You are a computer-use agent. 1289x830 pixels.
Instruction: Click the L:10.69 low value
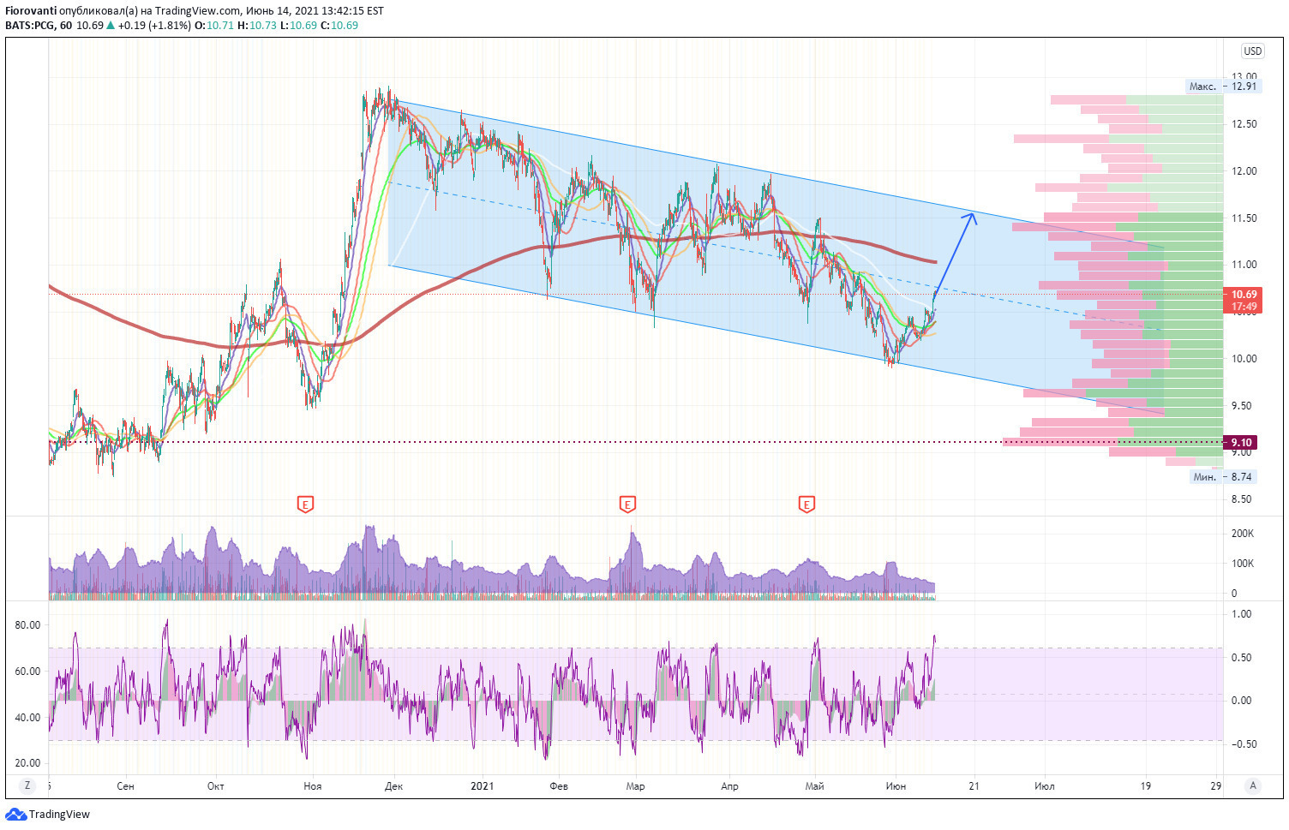(299, 26)
